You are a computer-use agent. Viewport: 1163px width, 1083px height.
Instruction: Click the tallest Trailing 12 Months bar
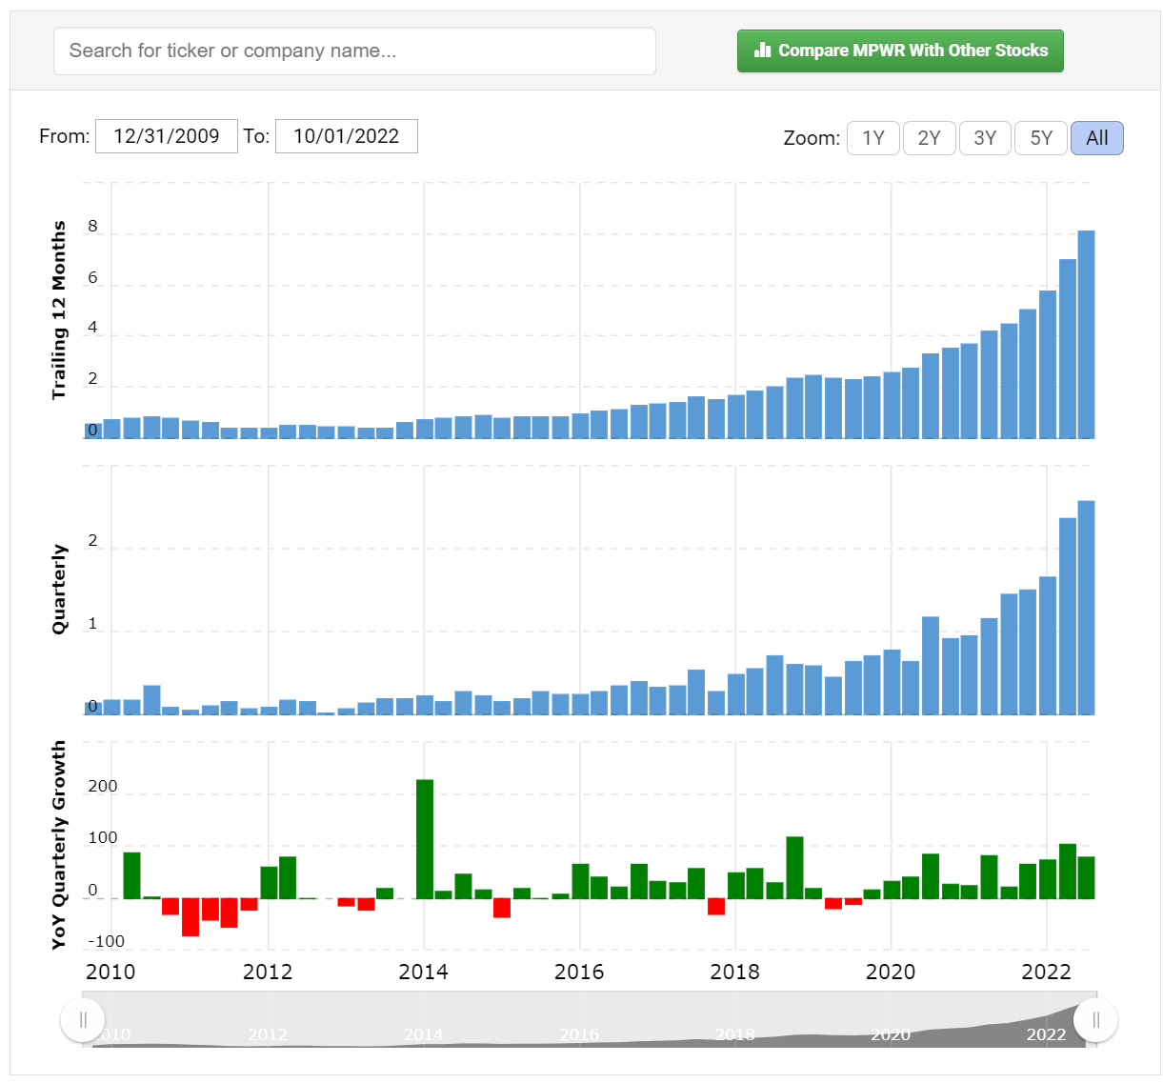1086,334
